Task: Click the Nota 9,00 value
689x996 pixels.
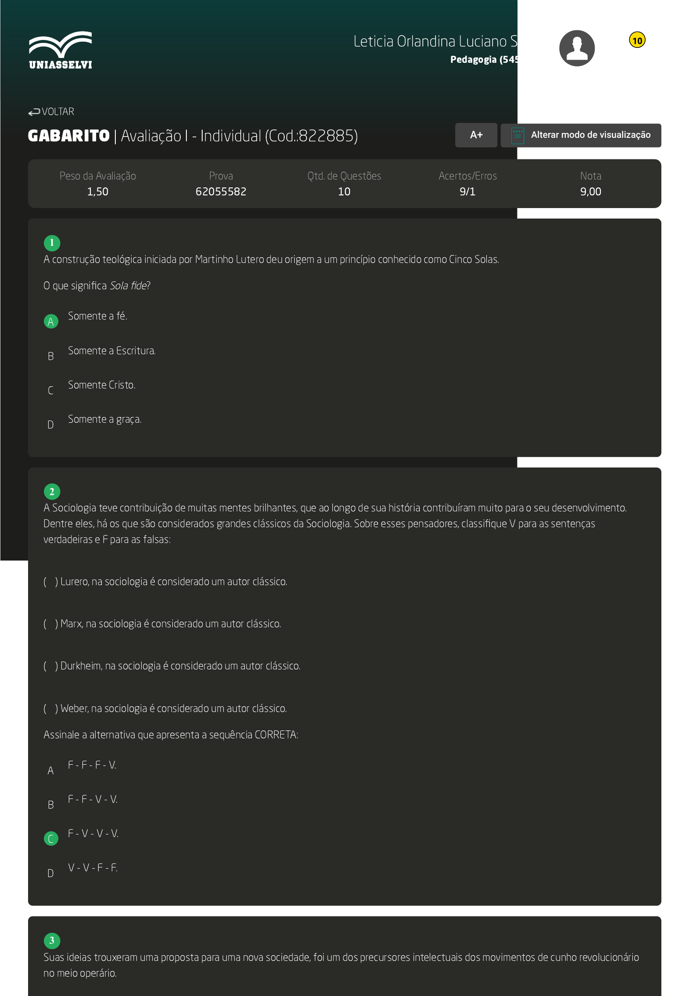Action: (x=590, y=191)
